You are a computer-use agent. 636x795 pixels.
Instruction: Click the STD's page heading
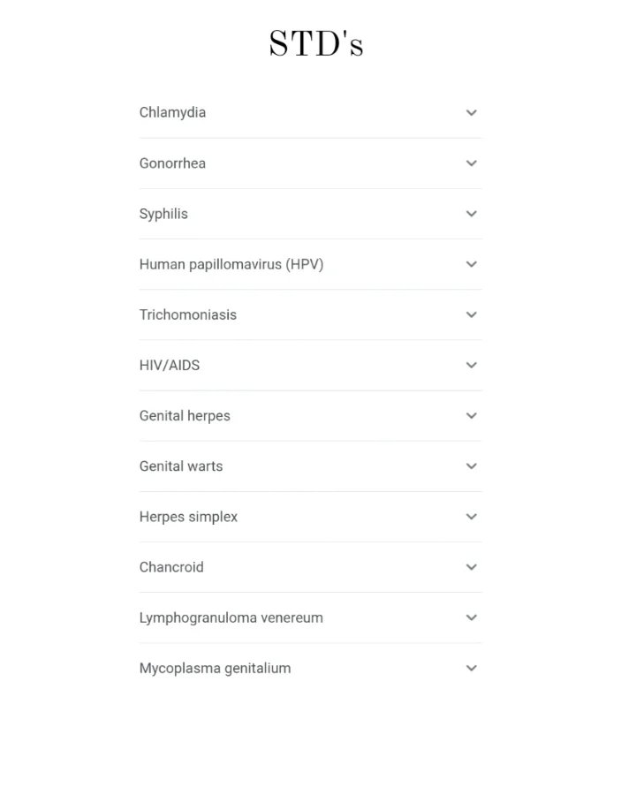pos(316,44)
